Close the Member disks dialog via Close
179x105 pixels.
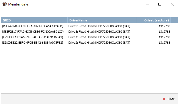[171, 99]
